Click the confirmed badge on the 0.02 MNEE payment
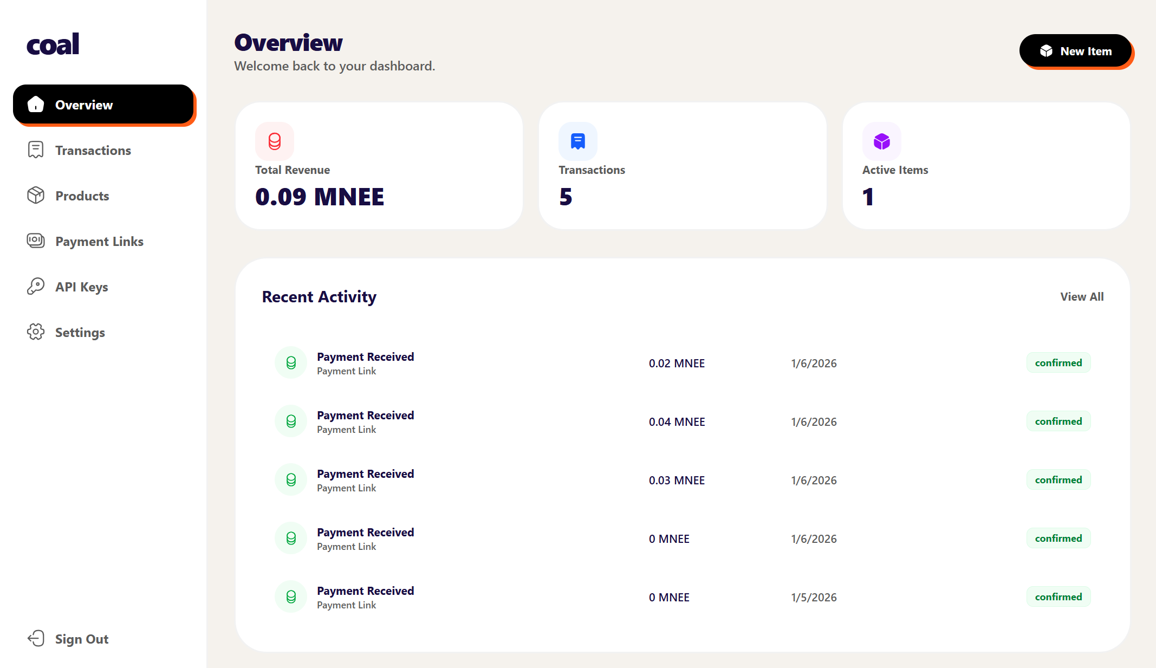The image size is (1156, 668). (x=1058, y=362)
